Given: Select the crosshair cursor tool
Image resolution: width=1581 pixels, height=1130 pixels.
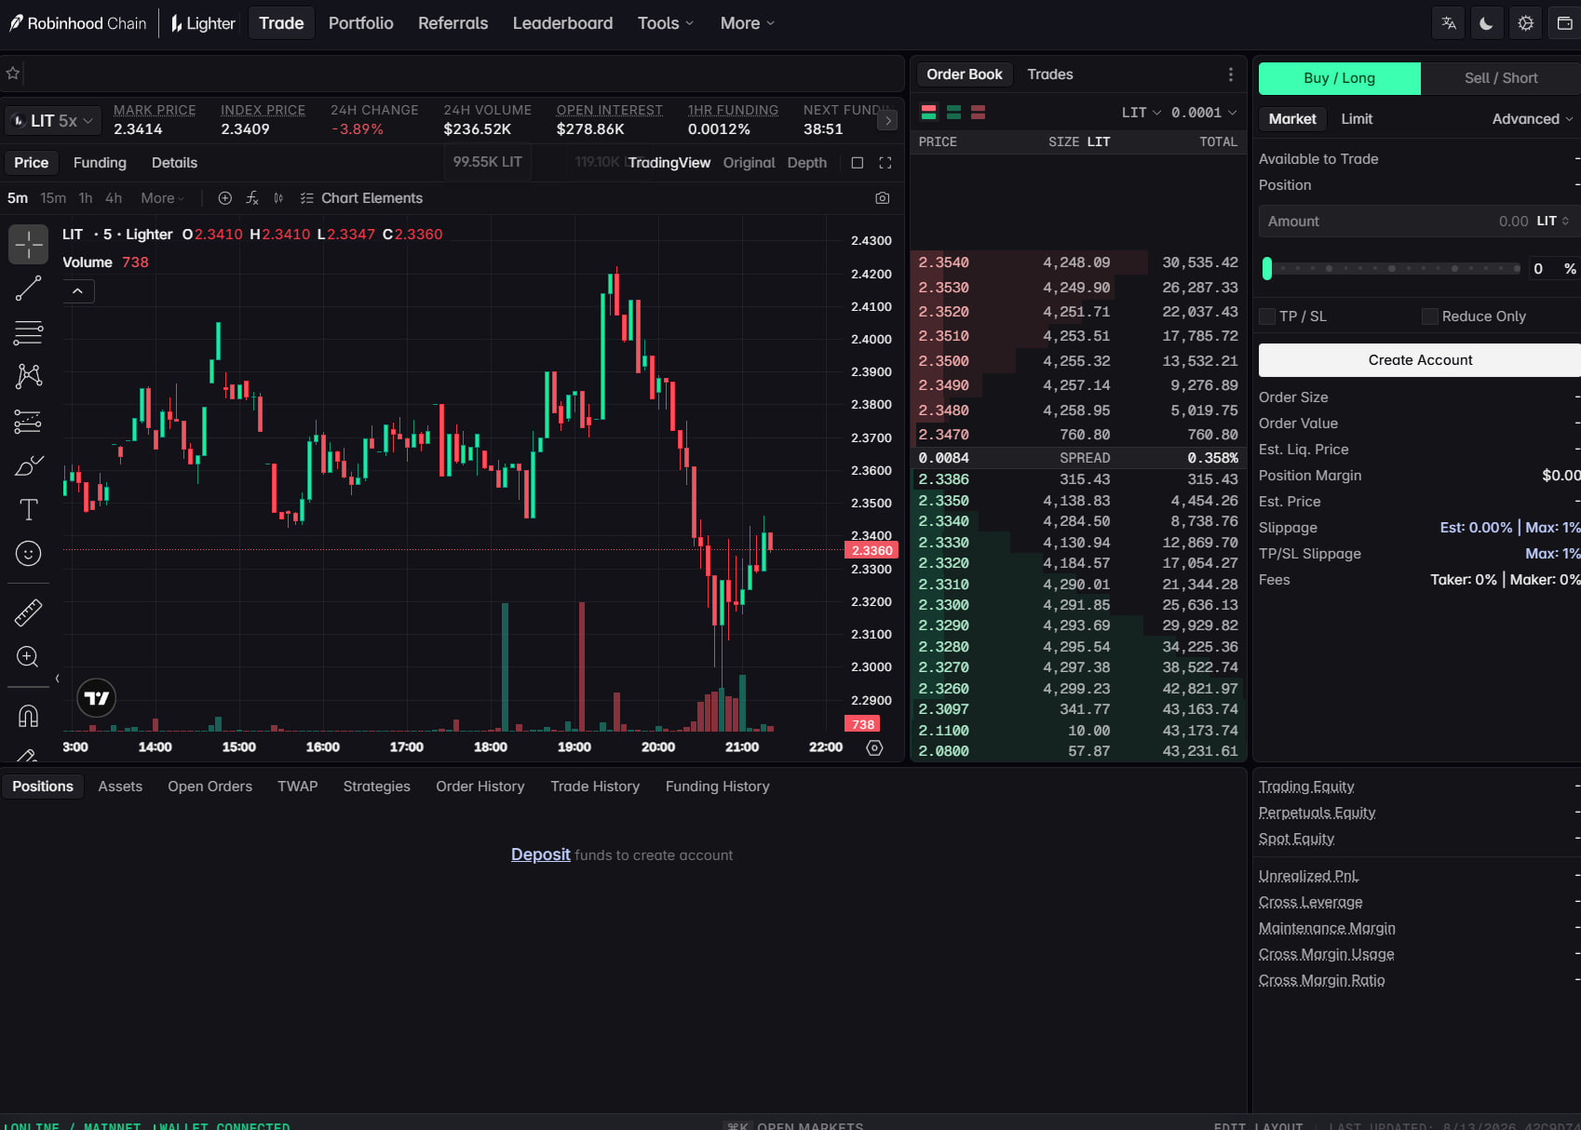Looking at the screenshot, I should coord(29,244).
